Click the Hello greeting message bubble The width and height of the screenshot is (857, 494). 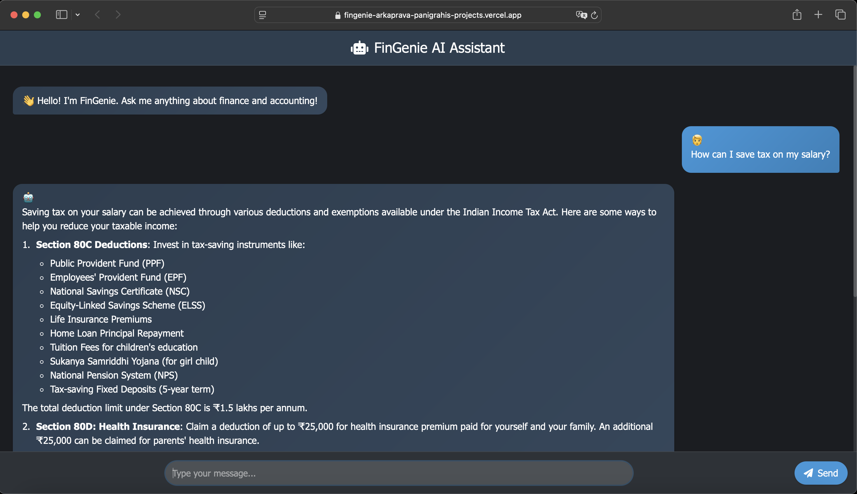[x=170, y=101]
